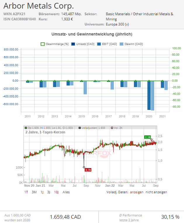Click the 2020 x-axis year label

pos(149,117)
